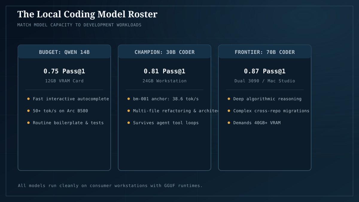Viewport: 359px width, 202px height.
Task: Click the '0.87 Pass@1' score
Action: point(265,71)
